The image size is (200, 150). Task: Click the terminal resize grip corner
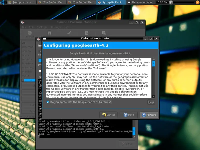tap(134, 137)
